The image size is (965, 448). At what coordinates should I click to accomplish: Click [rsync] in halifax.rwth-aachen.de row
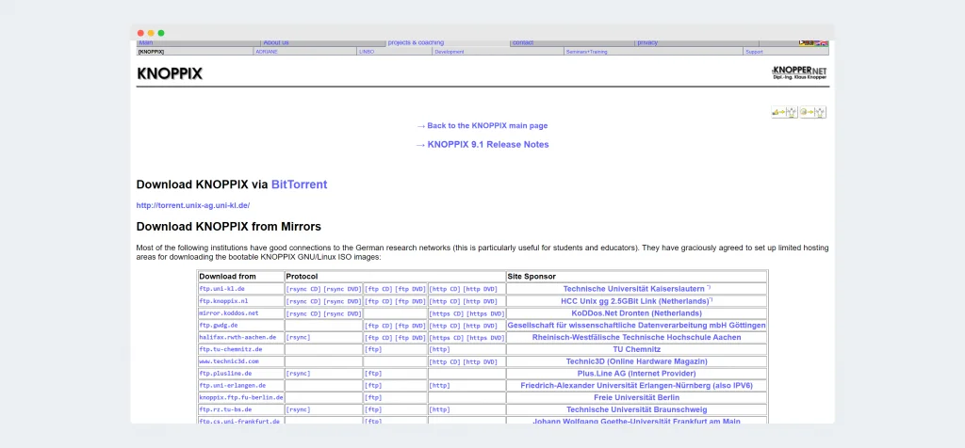[x=299, y=337]
